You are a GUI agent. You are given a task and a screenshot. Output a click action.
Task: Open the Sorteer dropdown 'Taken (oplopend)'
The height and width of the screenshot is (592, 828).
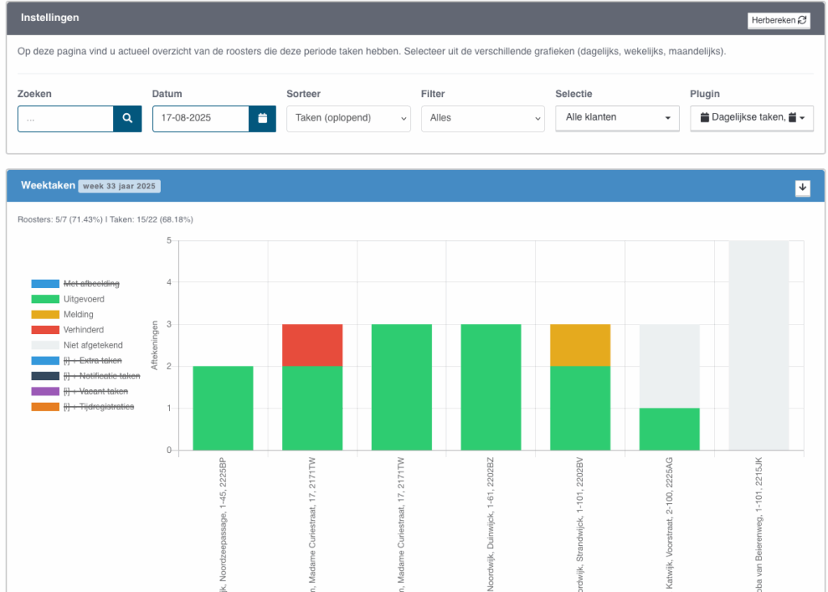[x=349, y=118]
